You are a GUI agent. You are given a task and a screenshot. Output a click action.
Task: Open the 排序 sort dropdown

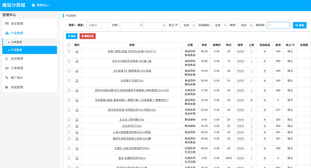coord(245,25)
